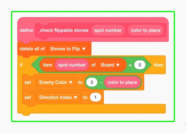Open the Board list dropdown
Screen dimensions: 186x133
point(110,65)
